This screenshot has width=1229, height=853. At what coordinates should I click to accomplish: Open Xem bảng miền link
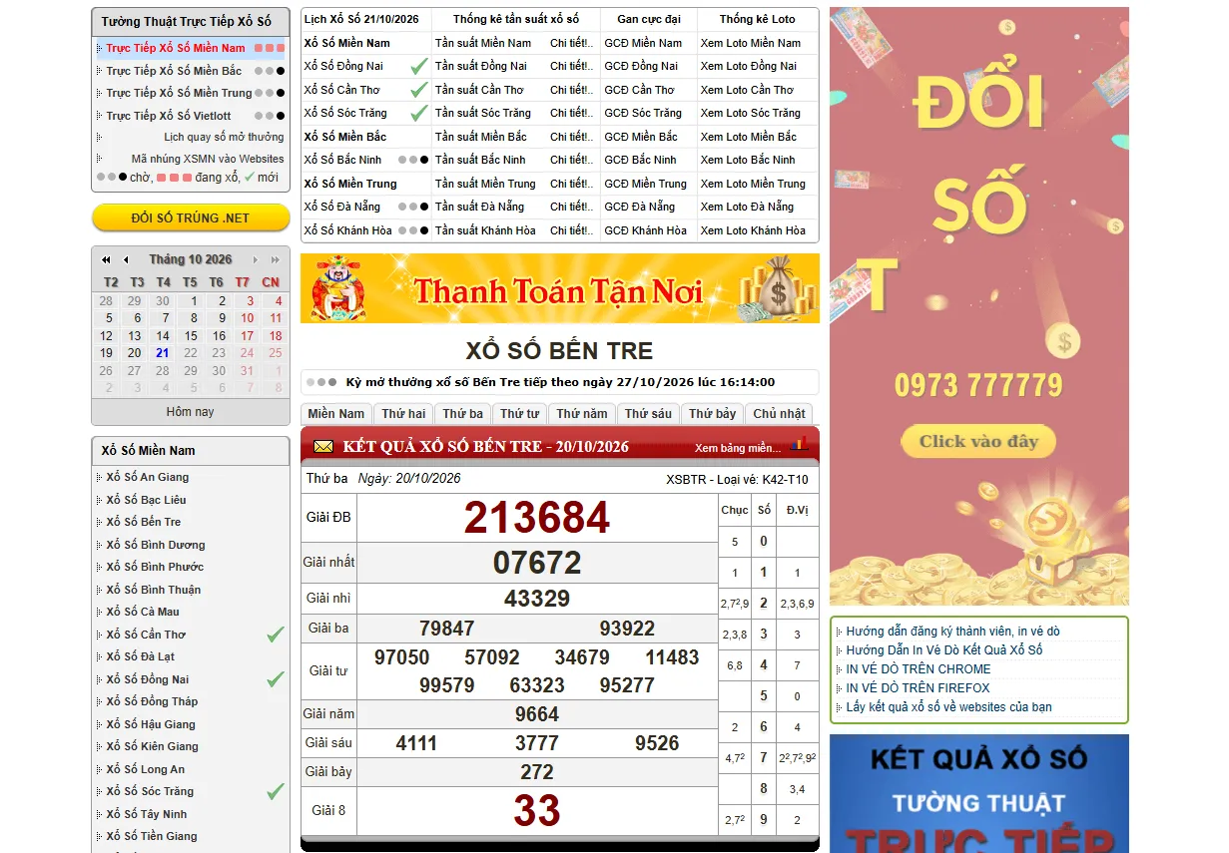click(x=737, y=448)
